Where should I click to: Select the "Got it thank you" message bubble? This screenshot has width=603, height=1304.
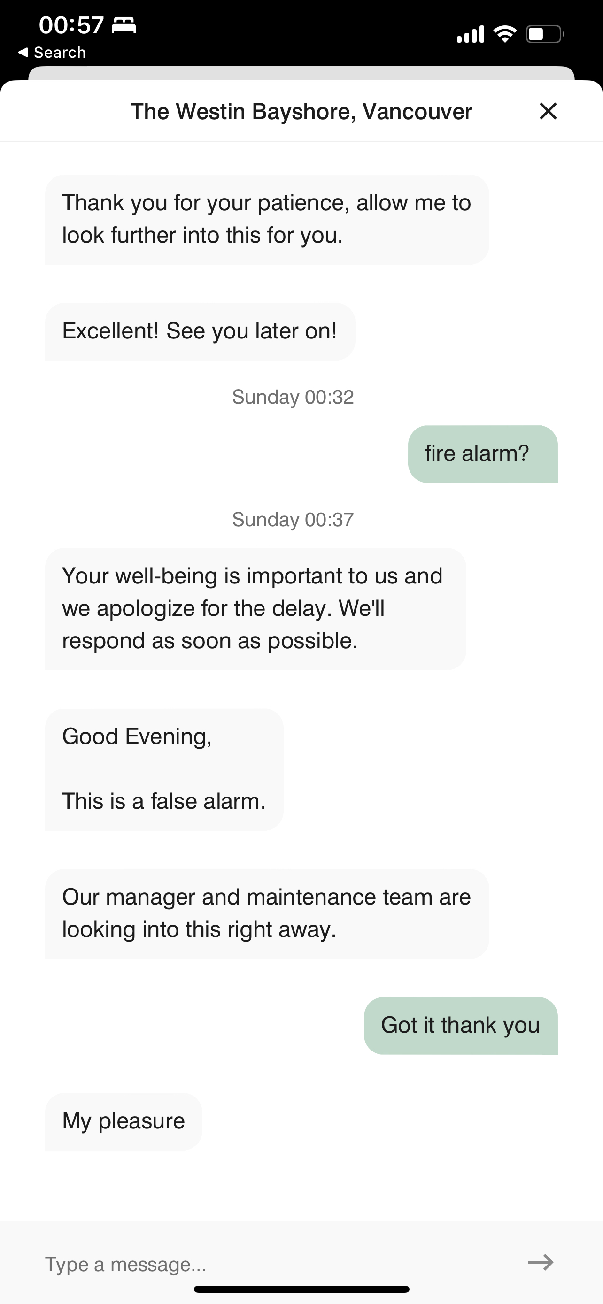[461, 1026]
